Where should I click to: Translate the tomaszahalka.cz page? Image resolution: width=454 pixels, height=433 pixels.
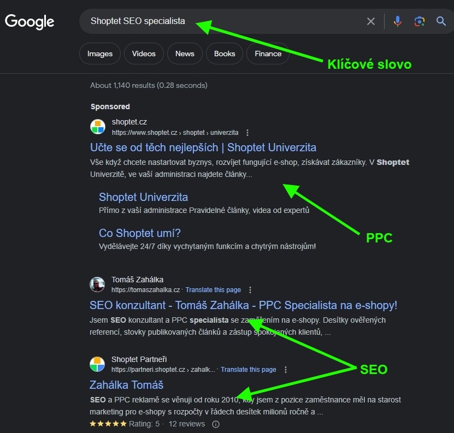pos(213,290)
